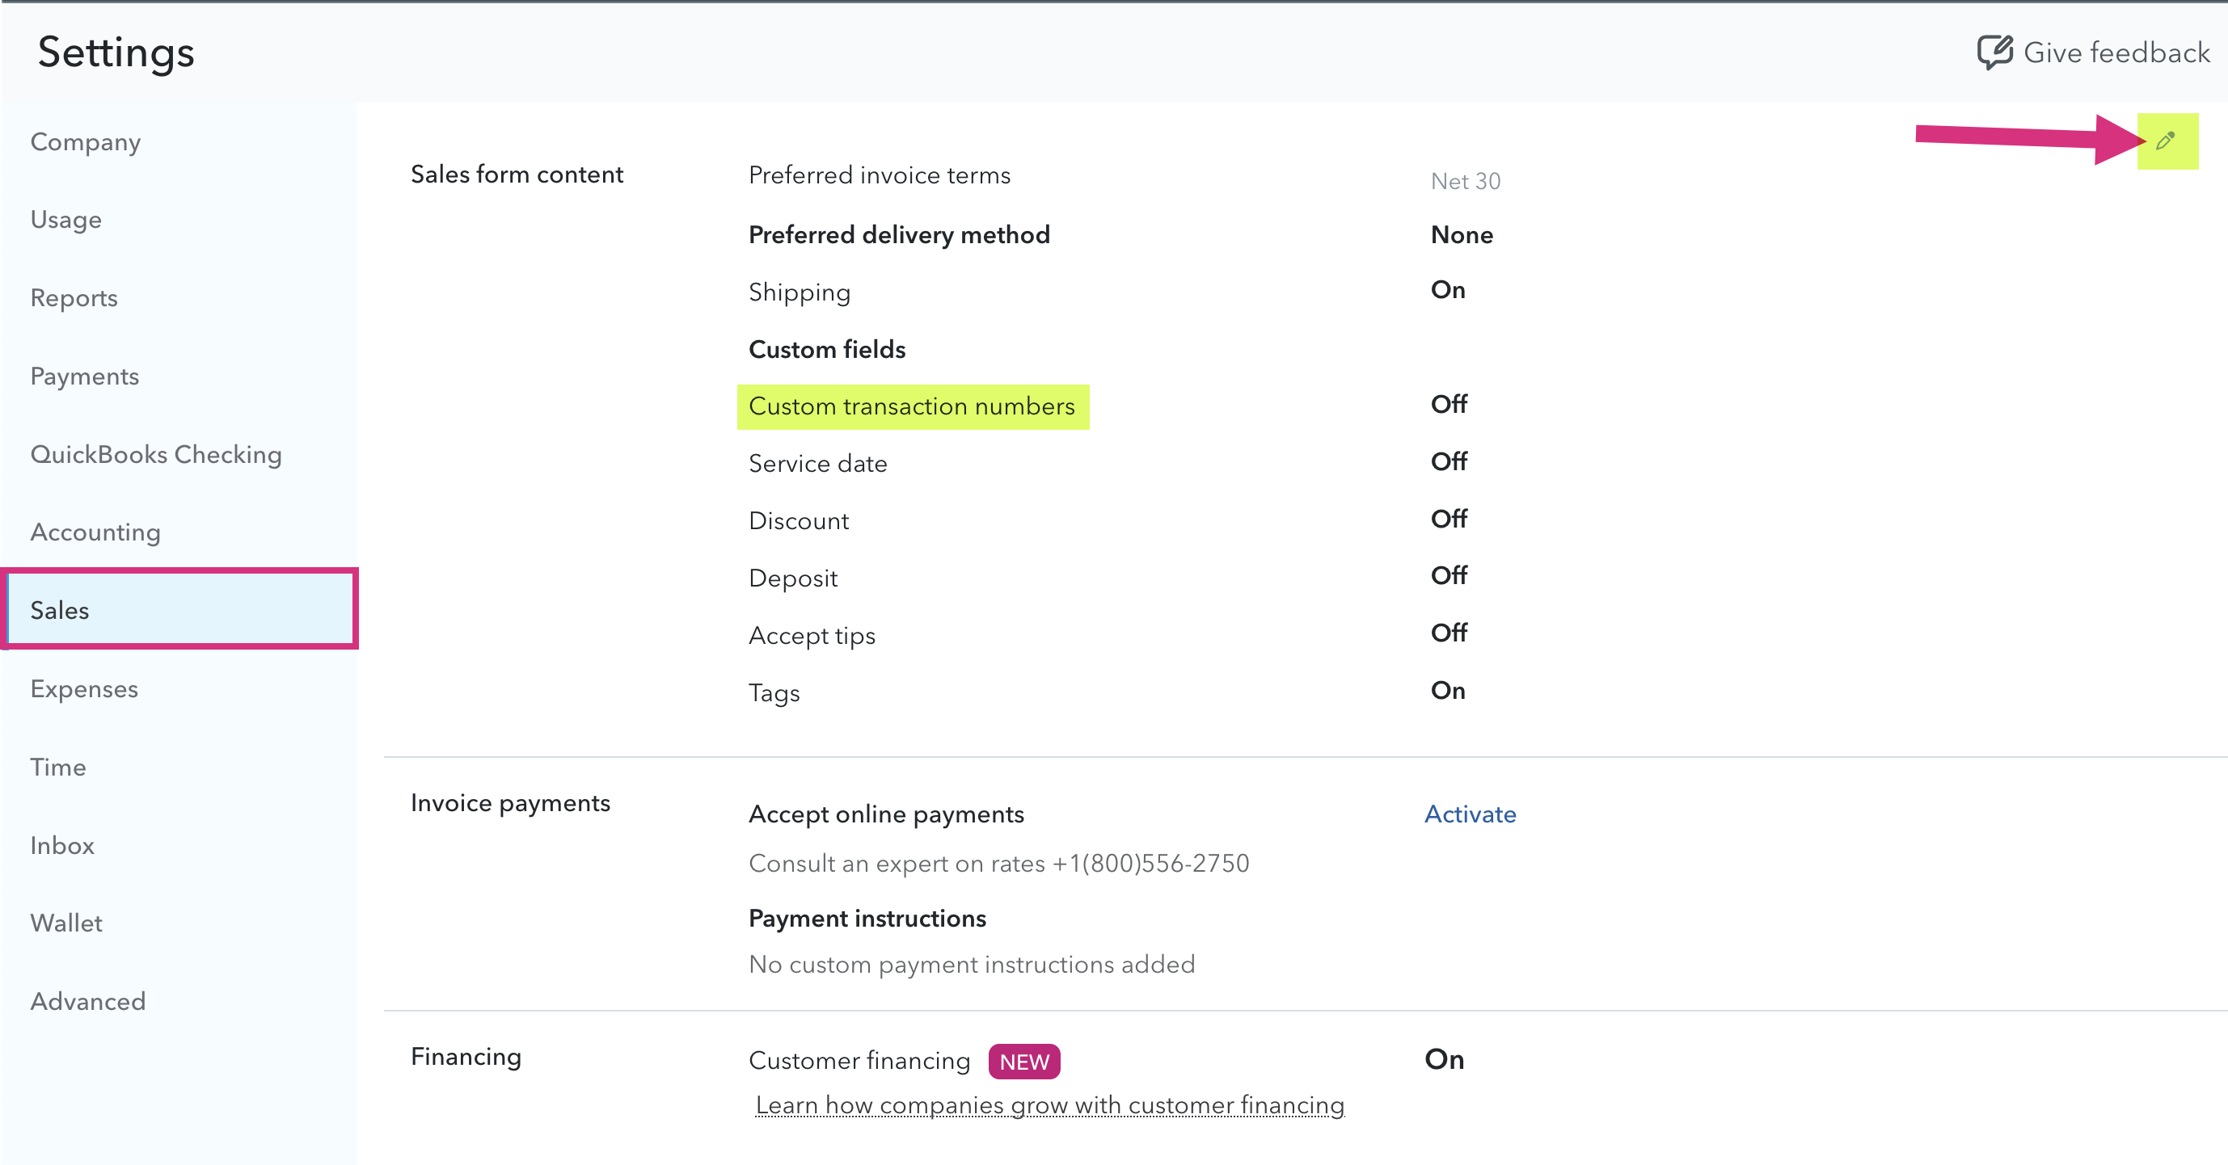Click the Custom fields label

tap(827, 349)
